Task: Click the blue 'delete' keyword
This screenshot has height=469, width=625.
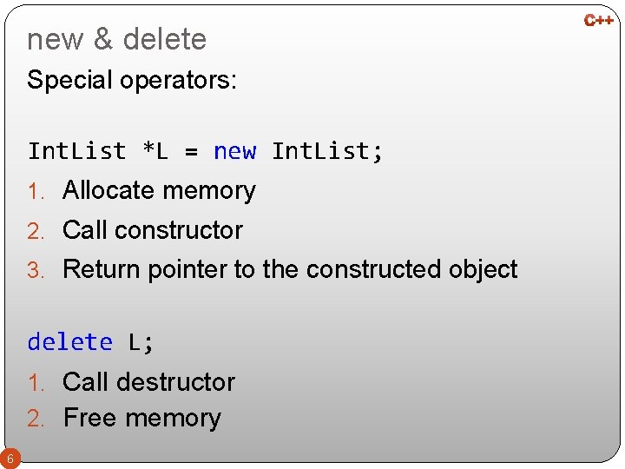Action: (70, 342)
